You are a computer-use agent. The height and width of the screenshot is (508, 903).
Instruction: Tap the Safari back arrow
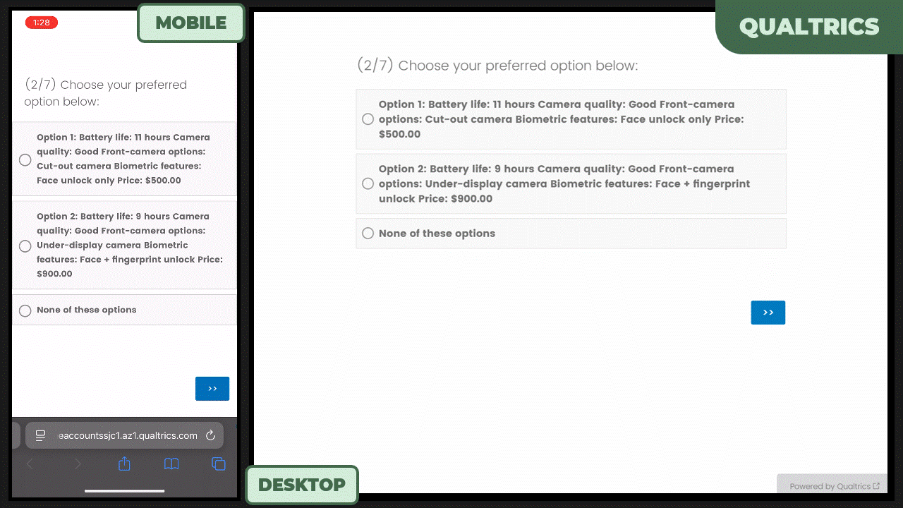[x=30, y=464]
